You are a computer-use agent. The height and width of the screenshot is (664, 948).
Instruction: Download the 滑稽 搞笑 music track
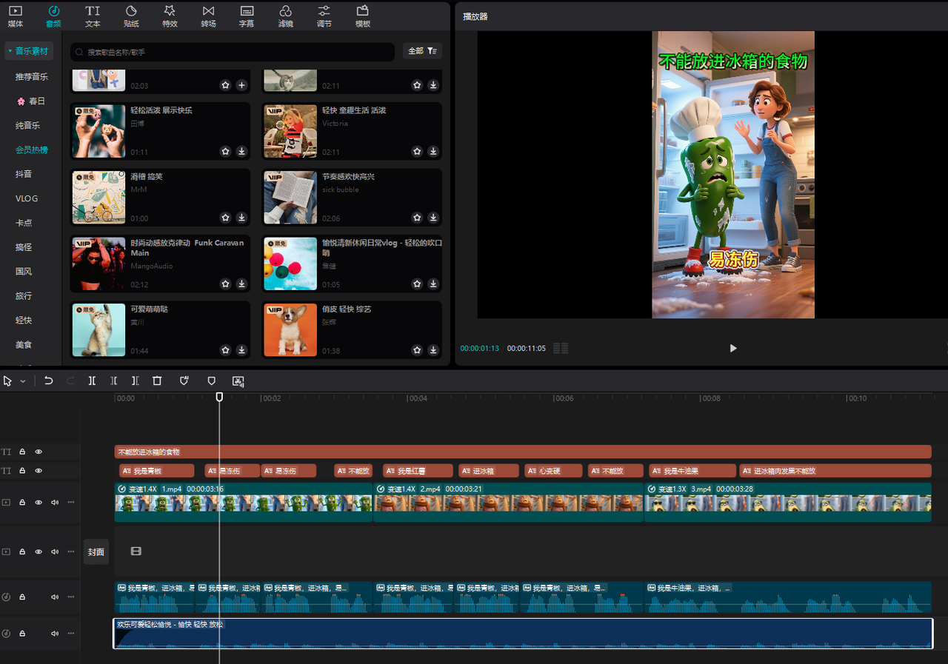coord(241,218)
